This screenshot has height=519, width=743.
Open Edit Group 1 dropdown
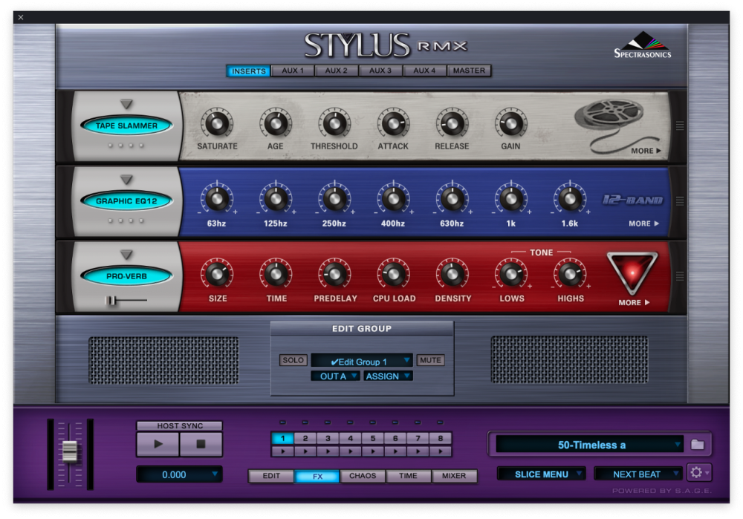(362, 362)
